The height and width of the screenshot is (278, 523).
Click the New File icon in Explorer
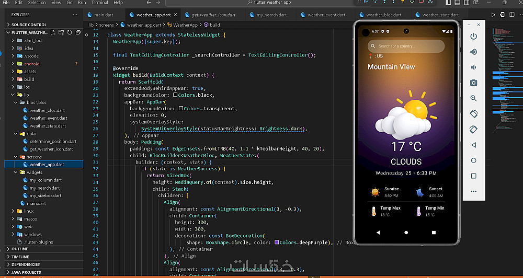tap(53, 32)
